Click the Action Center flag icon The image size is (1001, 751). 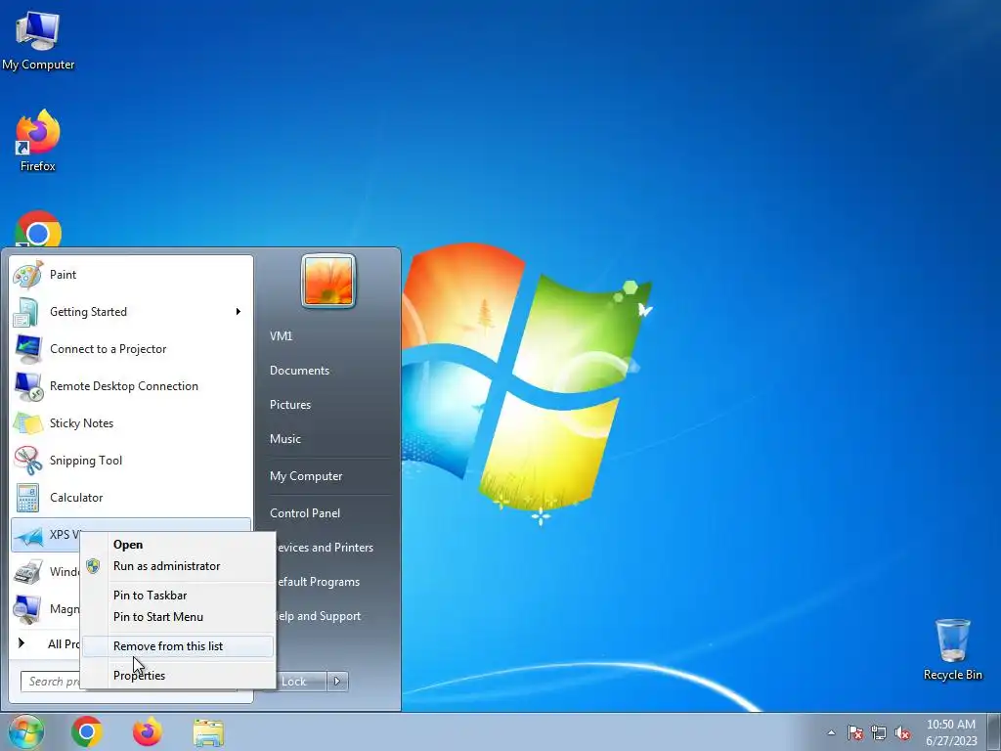(855, 732)
